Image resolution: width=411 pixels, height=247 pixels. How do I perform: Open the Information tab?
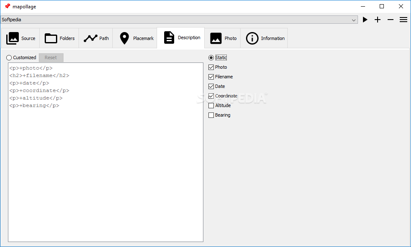264,38
